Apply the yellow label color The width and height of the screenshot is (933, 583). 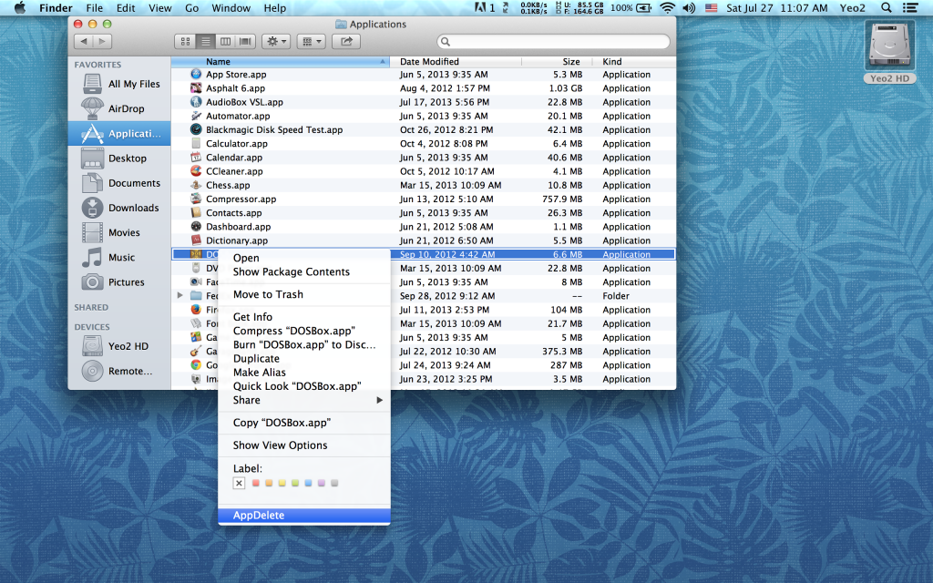[x=282, y=483]
